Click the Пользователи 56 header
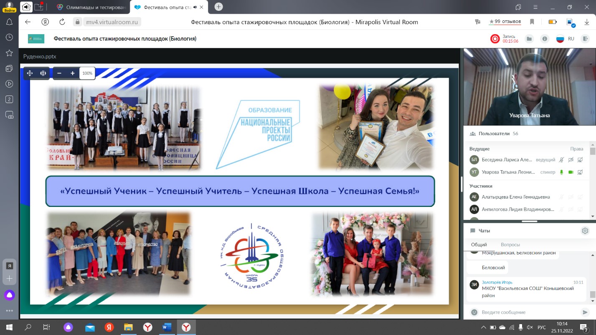 (494, 133)
